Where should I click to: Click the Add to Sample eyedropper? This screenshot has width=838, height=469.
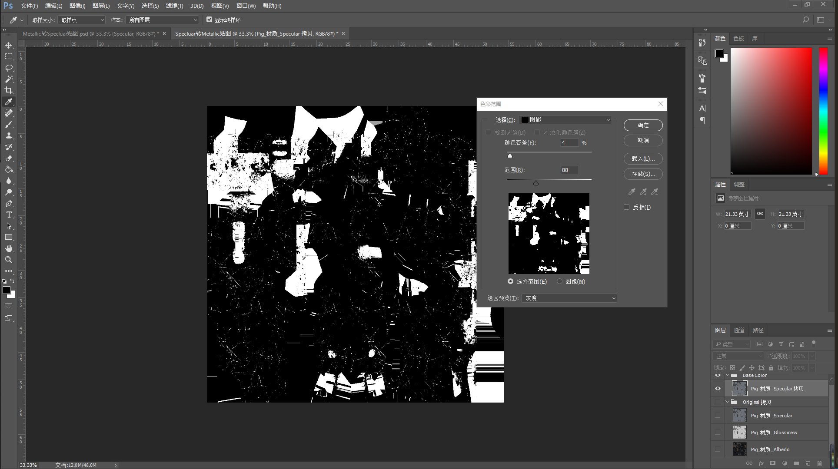coord(643,192)
